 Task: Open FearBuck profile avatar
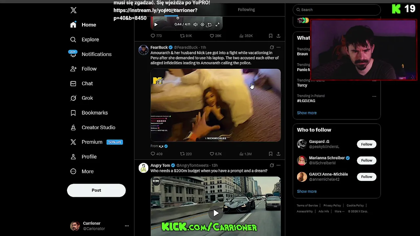(143, 50)
